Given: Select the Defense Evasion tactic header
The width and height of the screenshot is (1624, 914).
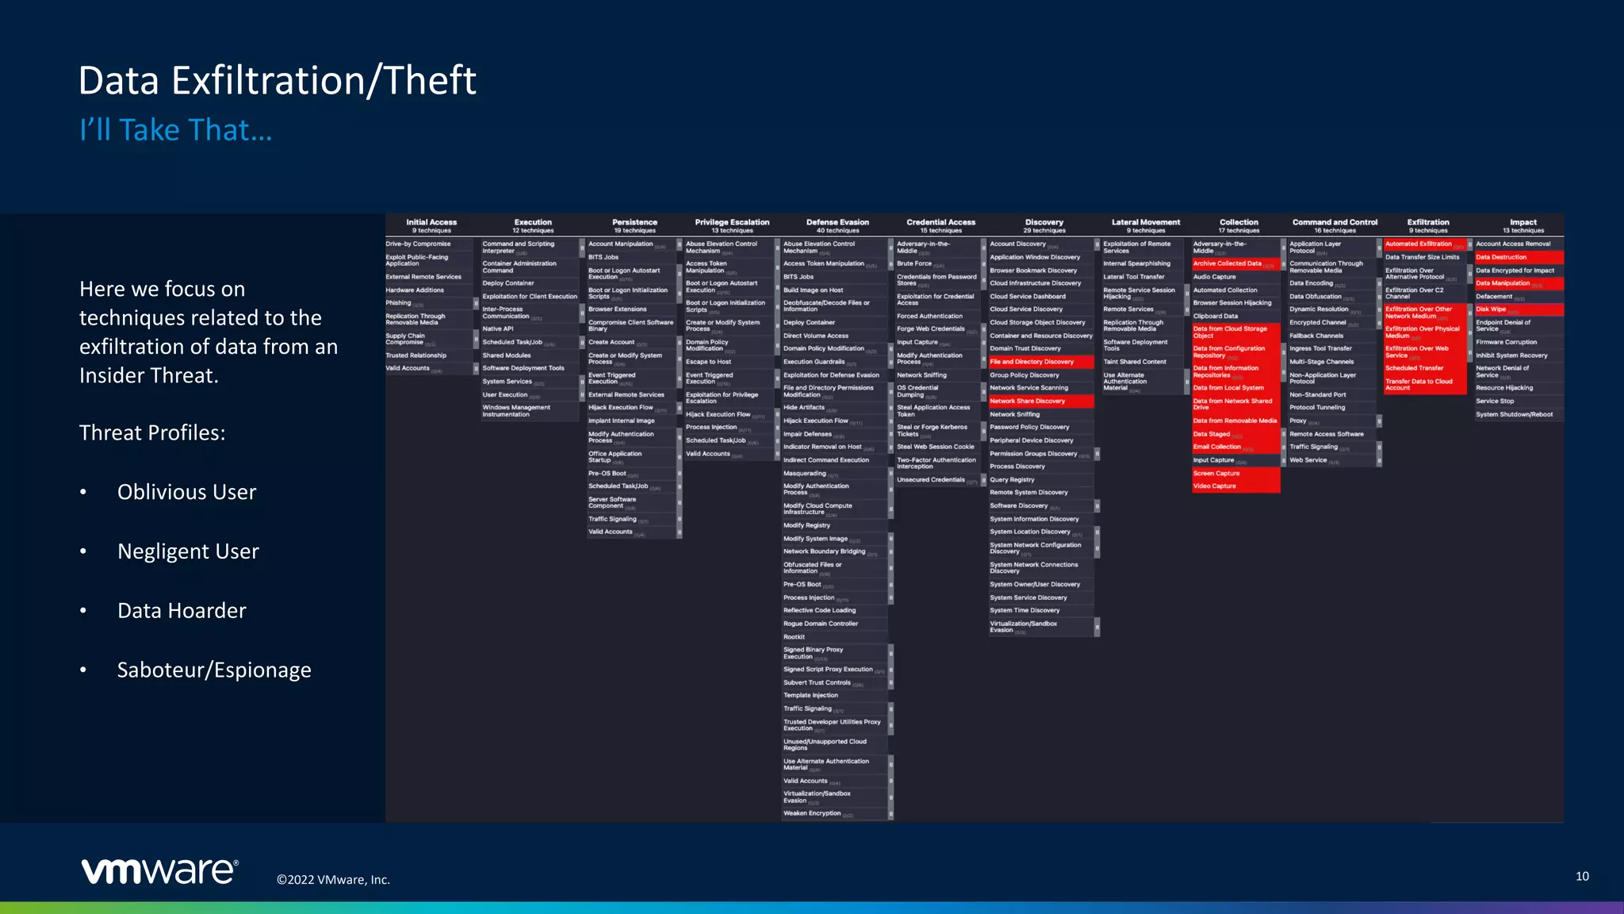Looking at the screenshot, I should [x=837, y=226].
